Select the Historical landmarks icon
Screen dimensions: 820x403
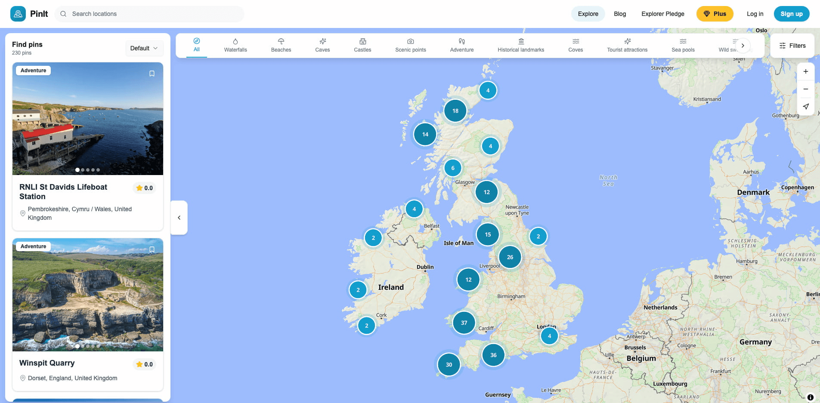click(521, 41)
